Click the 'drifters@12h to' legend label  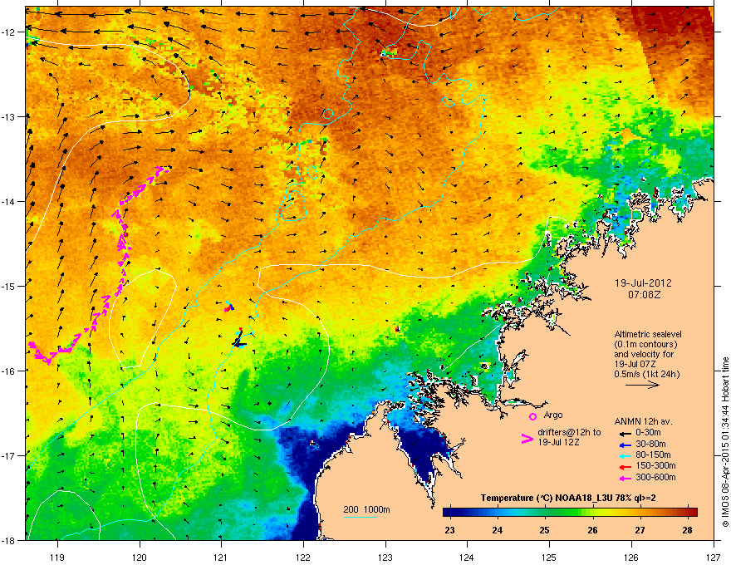[569, 433]
